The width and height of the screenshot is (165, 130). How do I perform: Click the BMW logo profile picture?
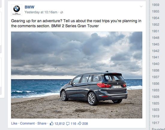(16, 10)
